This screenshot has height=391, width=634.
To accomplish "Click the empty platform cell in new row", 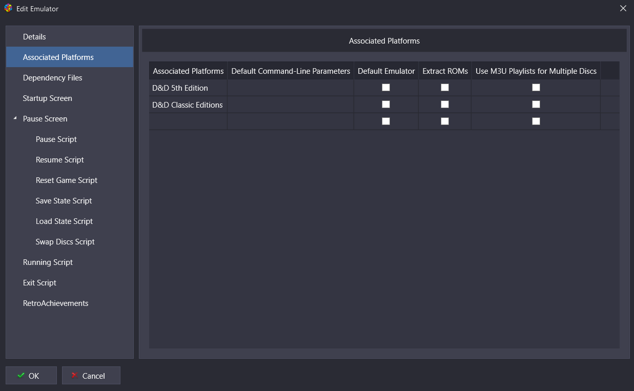I will coord(188,121).
